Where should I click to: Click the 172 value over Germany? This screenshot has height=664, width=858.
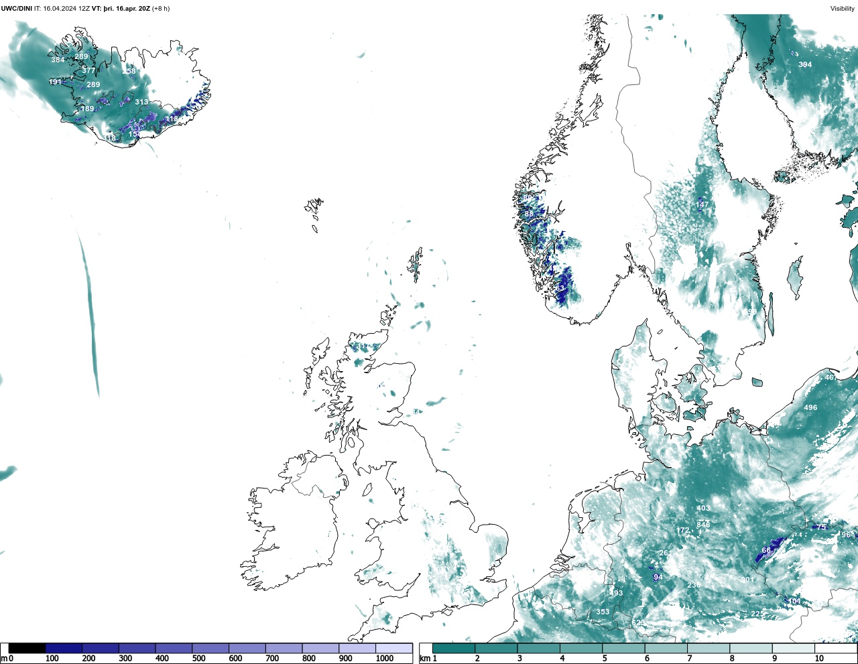point(682,531)
